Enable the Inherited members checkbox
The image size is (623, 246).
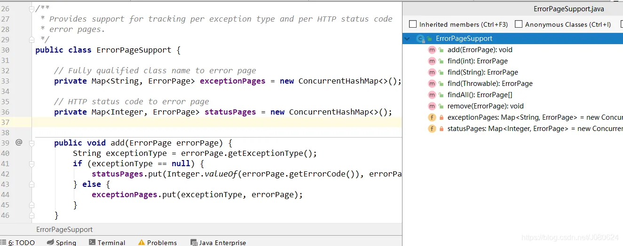pyautogui.click(x=413, y=24)
